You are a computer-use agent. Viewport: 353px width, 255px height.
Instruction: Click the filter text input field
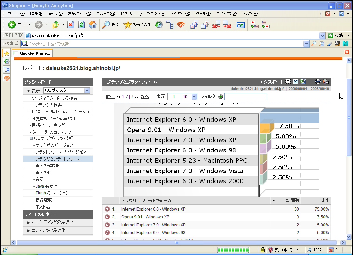[246, 97]
